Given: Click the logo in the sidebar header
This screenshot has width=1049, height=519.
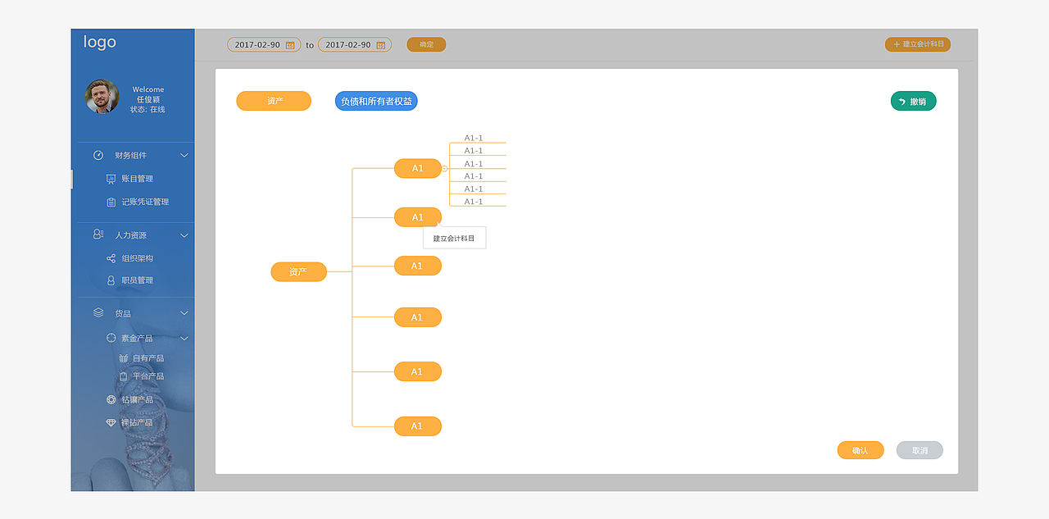Looking at the screenshot, I should point(100,42).
